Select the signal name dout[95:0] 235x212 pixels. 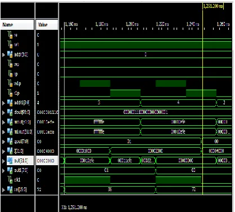(x=22, y=112)
